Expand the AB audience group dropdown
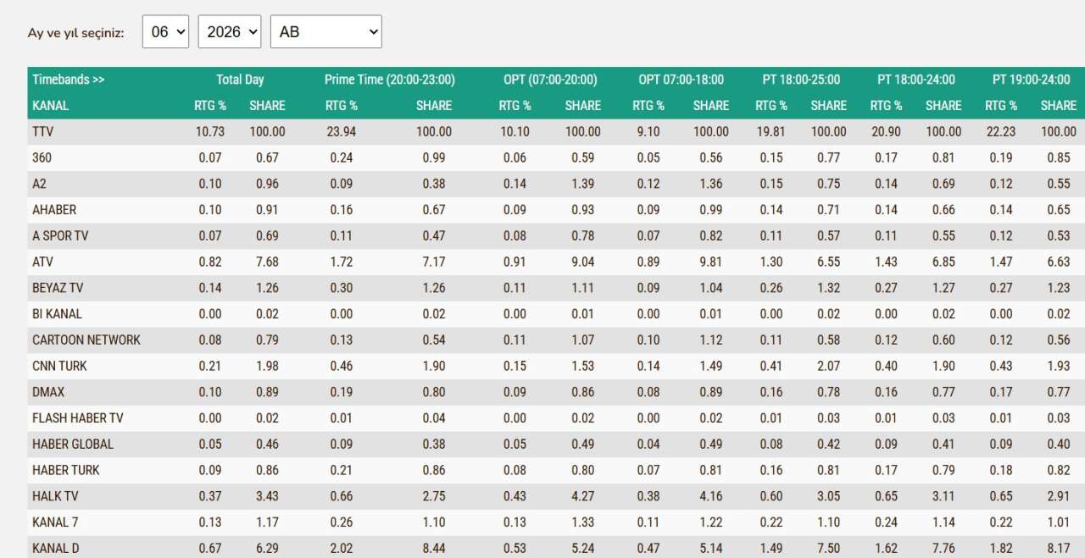 (x=326, y=31)
